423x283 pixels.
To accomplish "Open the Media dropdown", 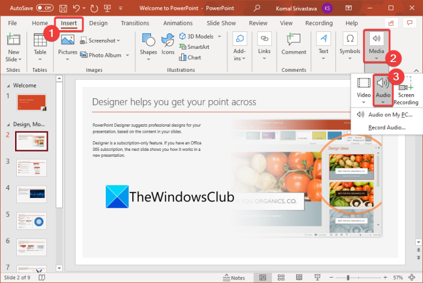I will [376, 46].
